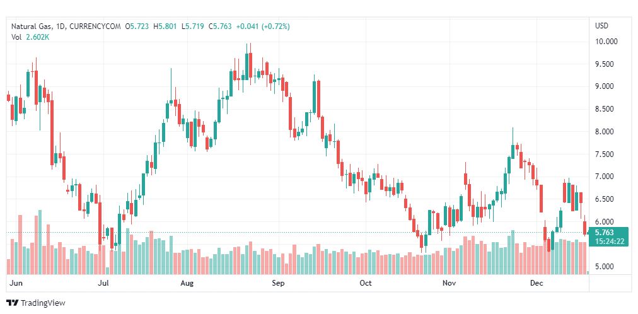This screenshot has width=638, height=314.
Task: Select the Jul label on time axis
Action: tap(104, 284)
